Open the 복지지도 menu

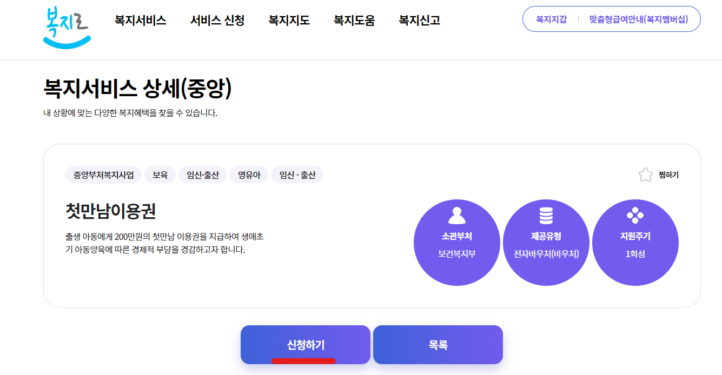[x=288, y=20]
